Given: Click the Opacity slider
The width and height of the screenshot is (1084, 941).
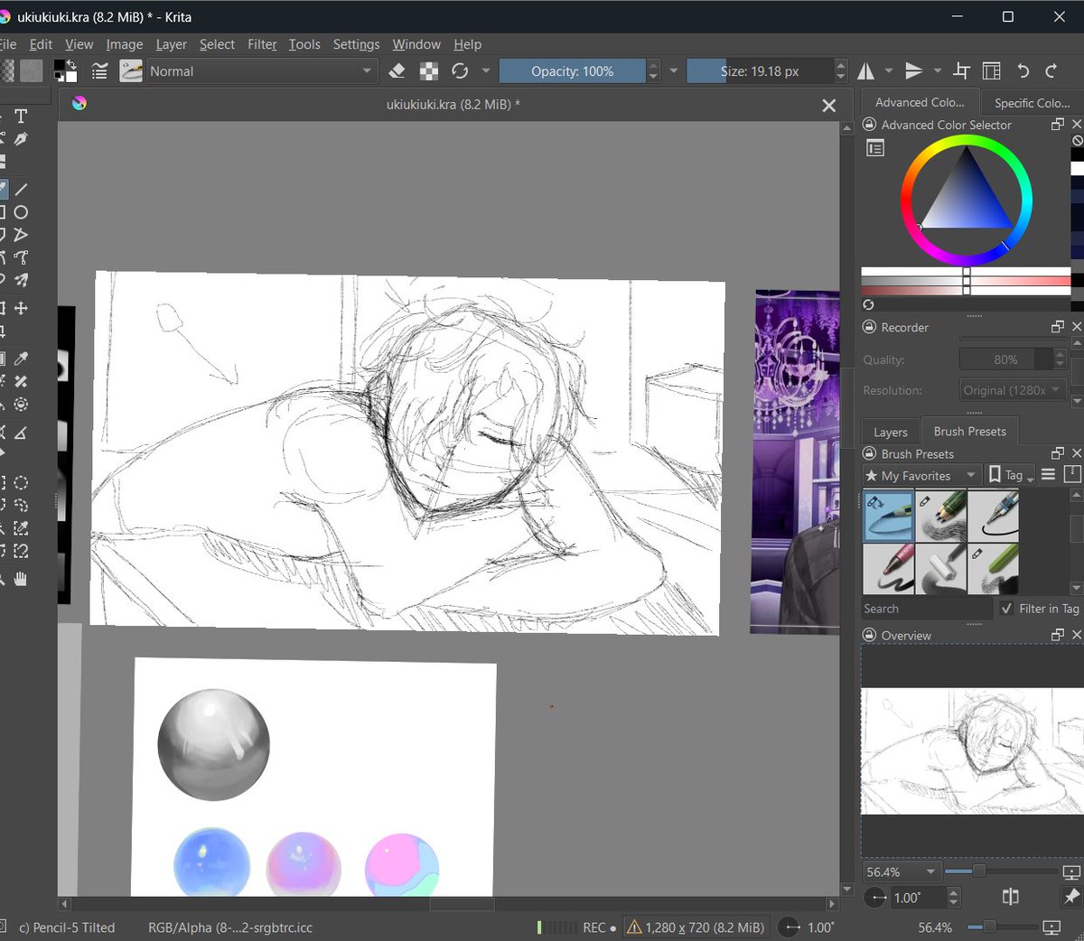Looking at the screenshot, I should (573, 71).
